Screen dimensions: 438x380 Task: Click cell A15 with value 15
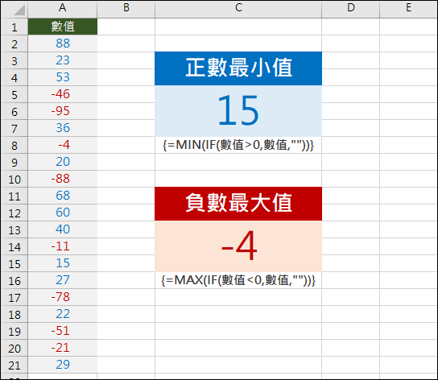(63, 263)
